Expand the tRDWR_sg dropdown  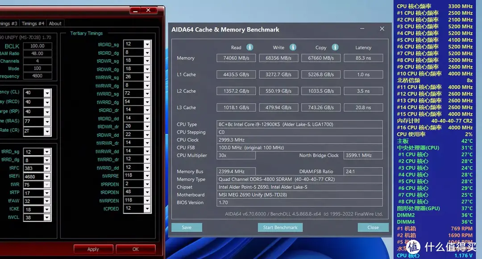pyautogui.click(x=147, y=61)
